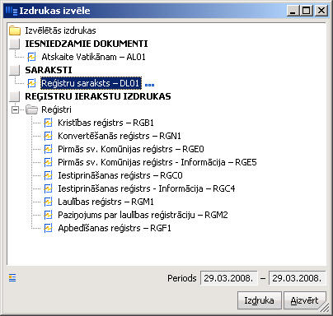This screenshot has height=316, width=333.
Task: Open the Reģistri folder
Action: [x=32, y=109]
